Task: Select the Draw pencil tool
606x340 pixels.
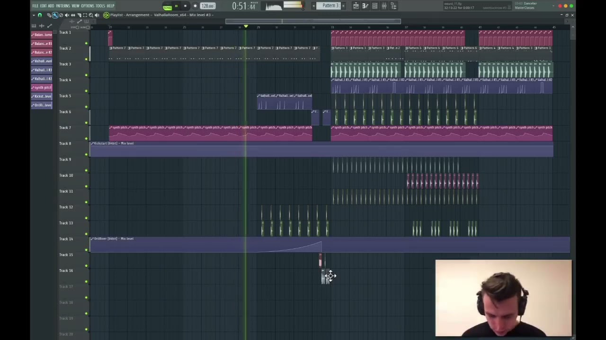Action: [x=49, y=15]
